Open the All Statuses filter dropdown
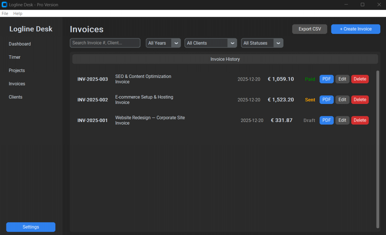 (x=262, y=43)
